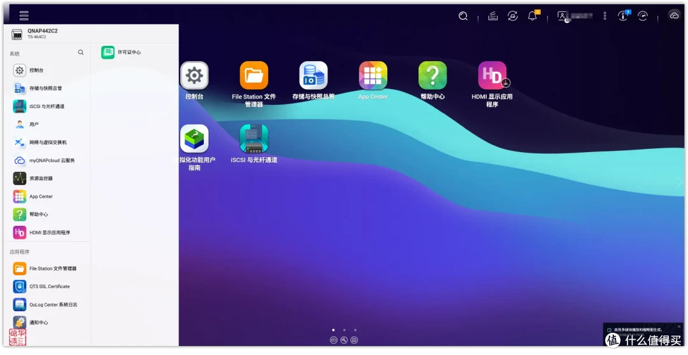The width and height of the screenshot is (688, 355).
Task: Open the three-dot more options menu
Action: (x=605, y=16)
